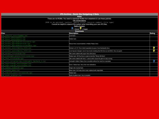
Task: Download s2b_l0st_titlecards.ips
Action: [12, 58]
